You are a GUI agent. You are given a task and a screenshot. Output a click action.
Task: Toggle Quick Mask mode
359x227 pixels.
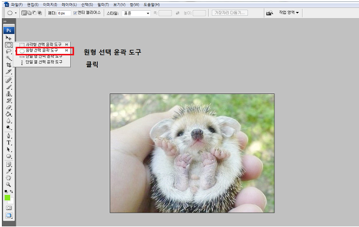(9, 208)
